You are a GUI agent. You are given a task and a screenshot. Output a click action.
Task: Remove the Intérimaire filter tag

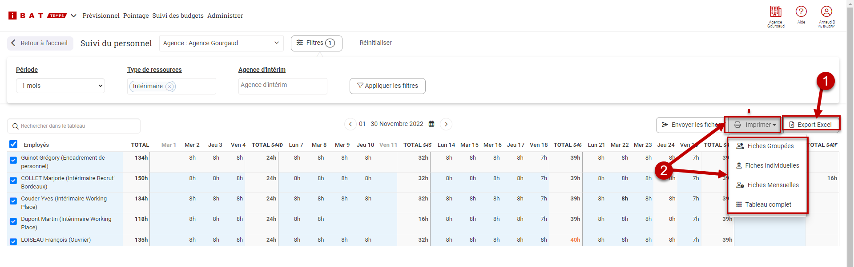point(169,86)
